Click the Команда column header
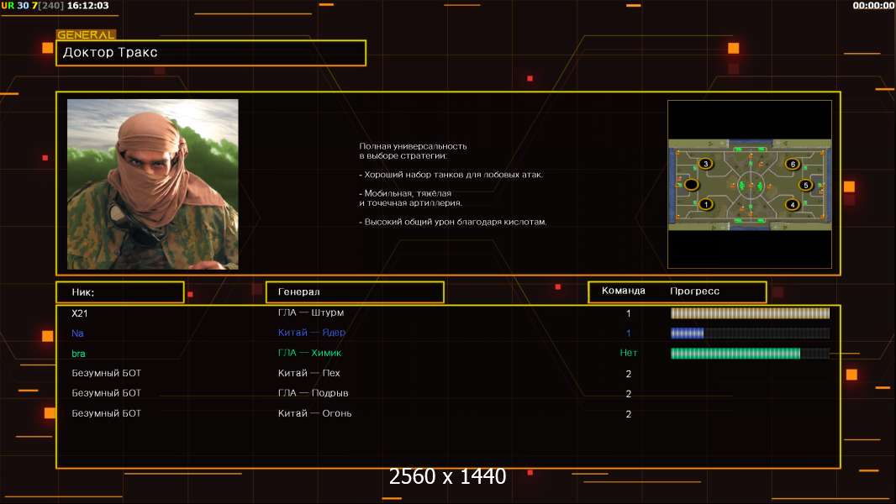This screenshot has height=504, width=896. click(624, 291)
